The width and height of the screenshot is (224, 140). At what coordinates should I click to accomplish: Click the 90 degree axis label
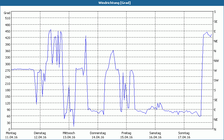pyautogui.click(x=9, y=110)
